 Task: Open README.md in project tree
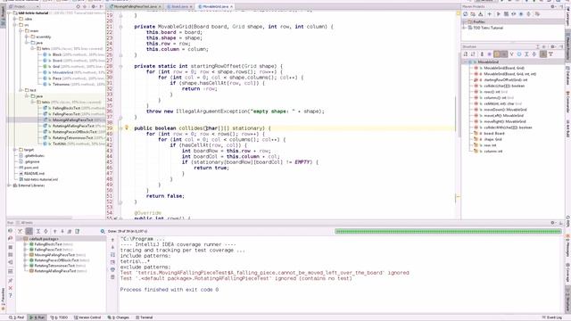coord(34,173)
